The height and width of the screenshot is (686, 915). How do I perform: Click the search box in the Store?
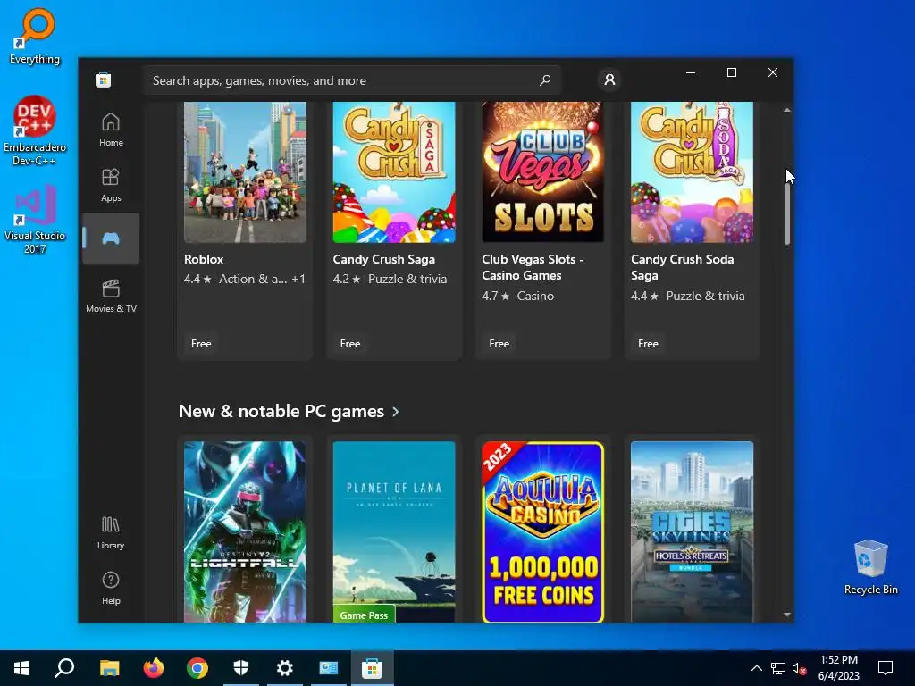click(x=352, y=79)
